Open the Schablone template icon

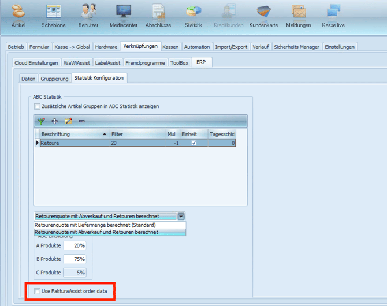[54, 11]
